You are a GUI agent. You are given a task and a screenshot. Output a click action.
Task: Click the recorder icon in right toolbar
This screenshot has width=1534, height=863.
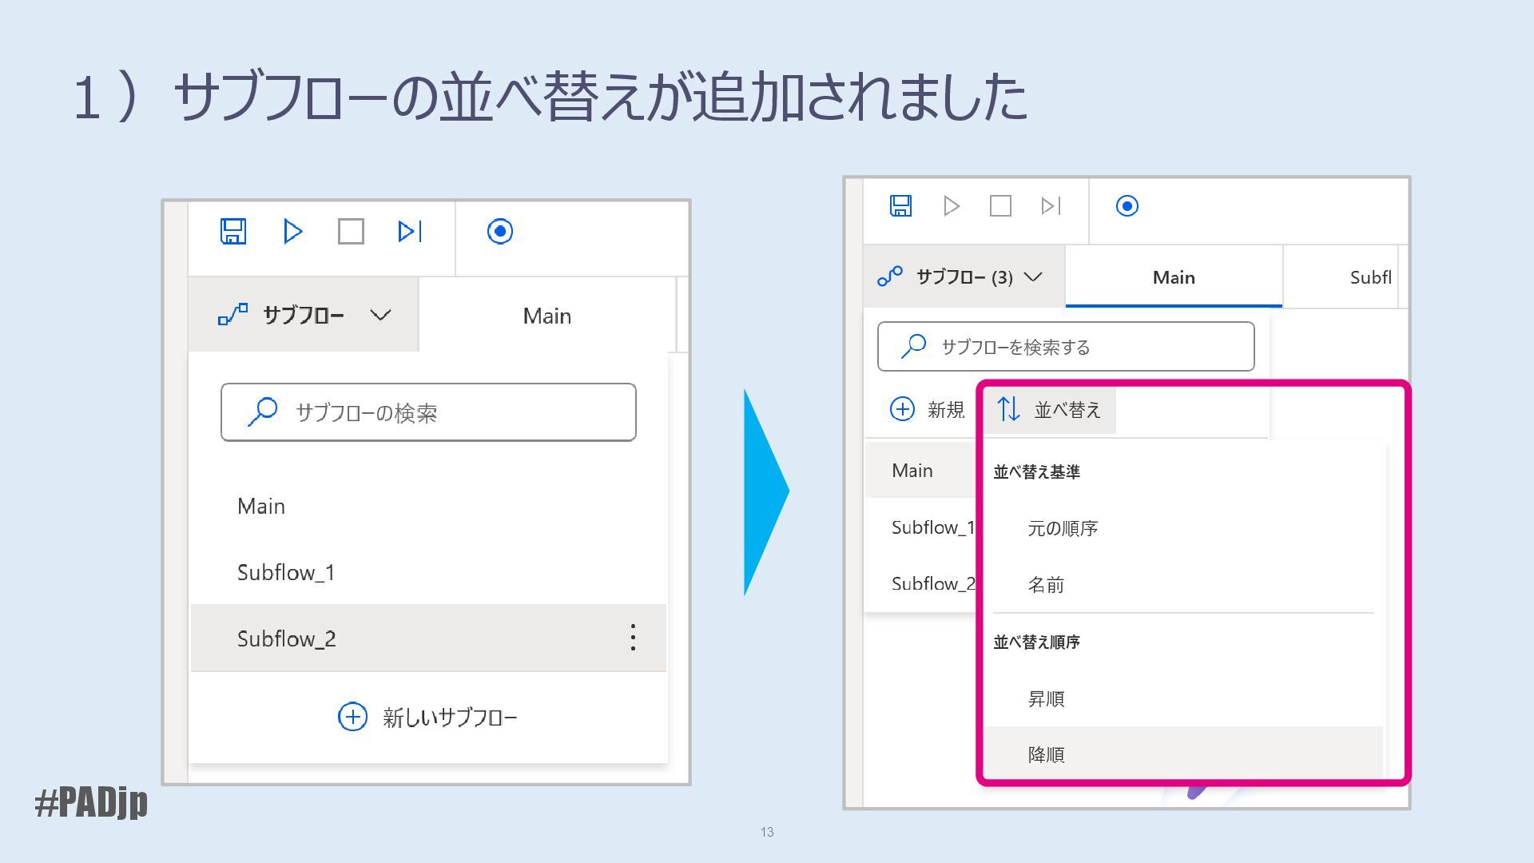click(x=1127, y=206)
